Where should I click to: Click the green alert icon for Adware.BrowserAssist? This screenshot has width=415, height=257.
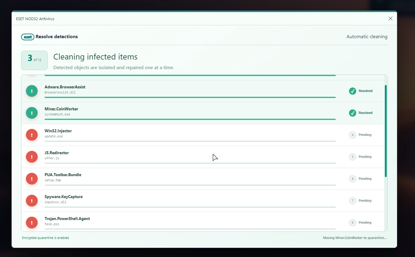coord(32,91)
